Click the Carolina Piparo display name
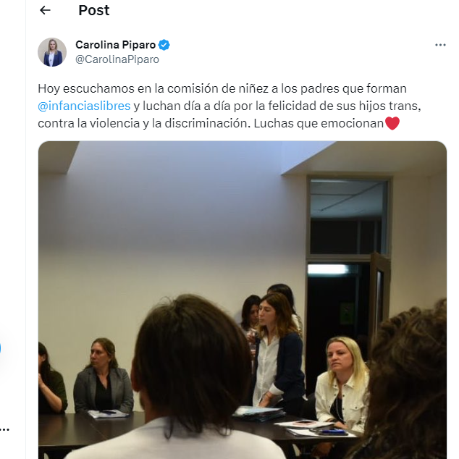The image size is (459, 459). point(116,45)
